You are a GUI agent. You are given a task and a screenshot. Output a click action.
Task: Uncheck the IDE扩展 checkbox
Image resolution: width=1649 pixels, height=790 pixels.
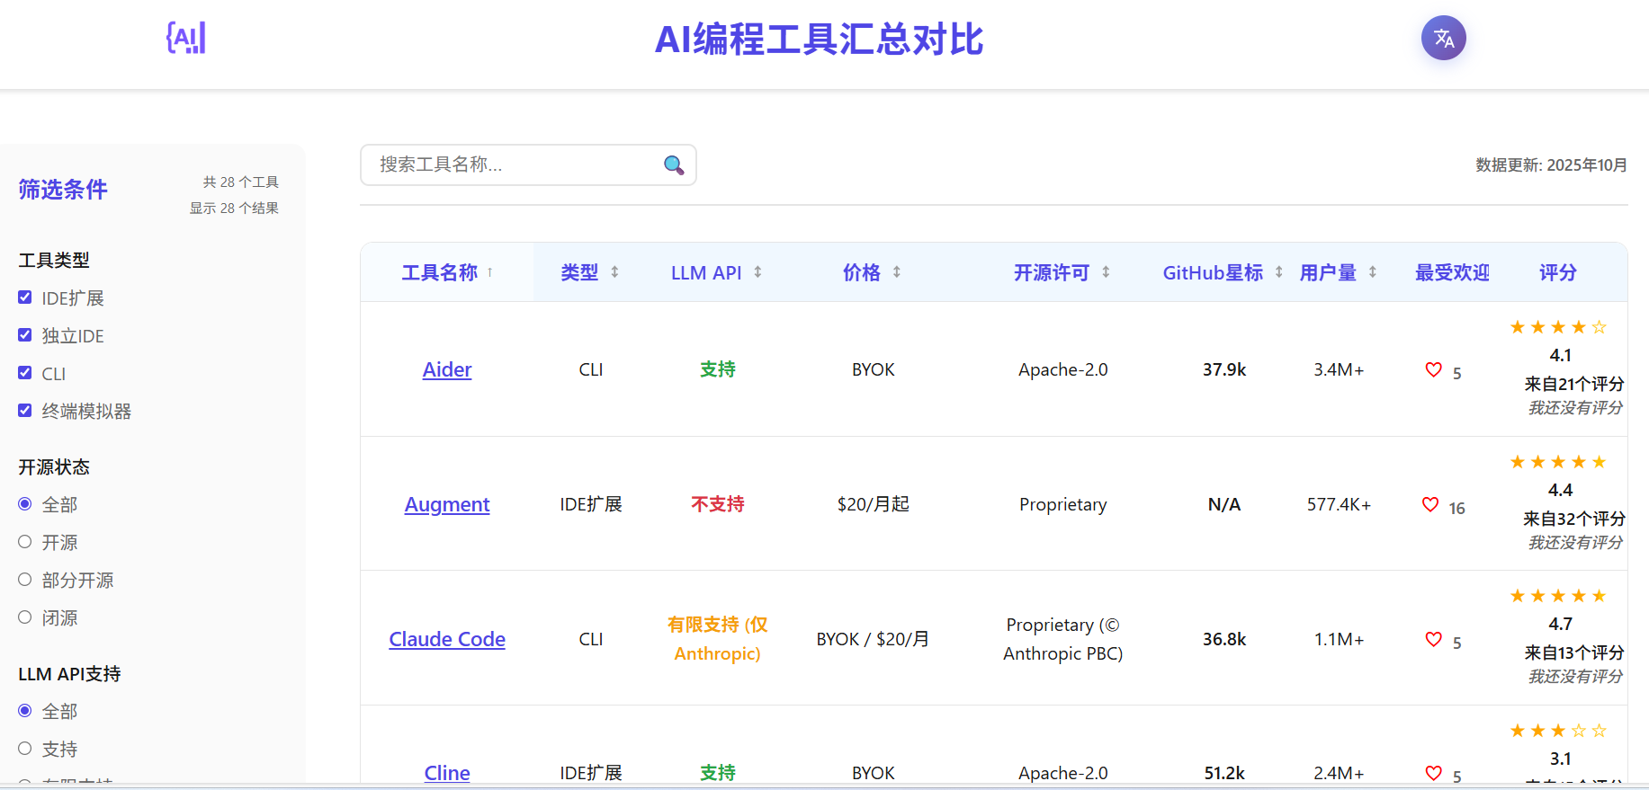(x=25, y=297)
